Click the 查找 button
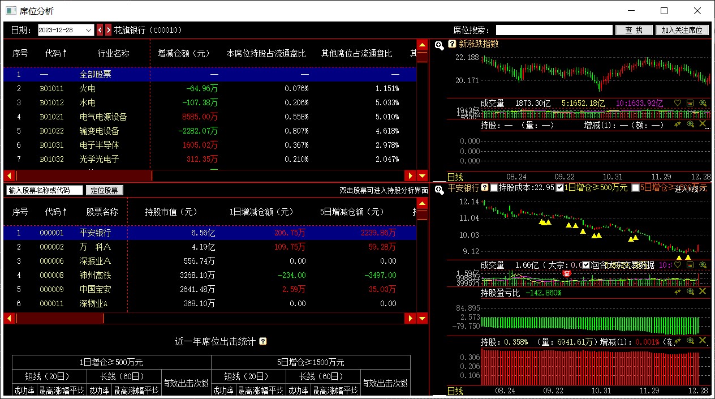Screen dimensions: 715x399 pyautogui.click(x=634, y=30)
